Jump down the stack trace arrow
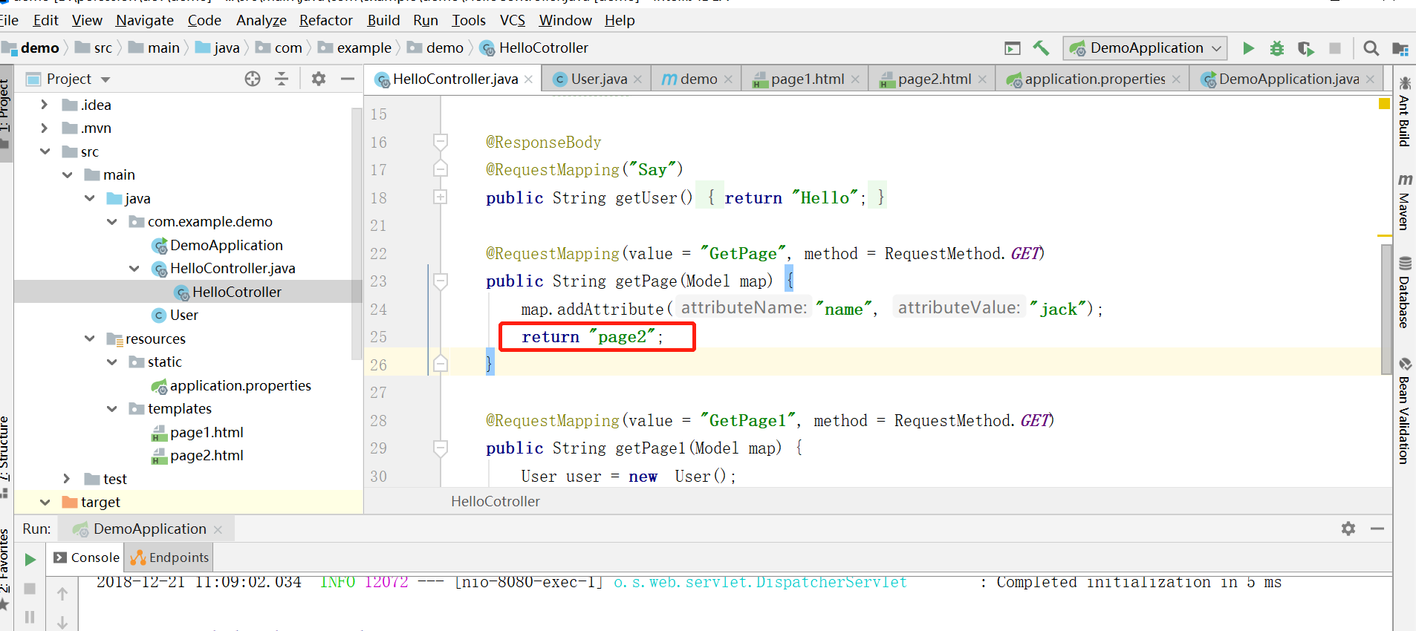1416x631 pixels. (x=62, y=622)
